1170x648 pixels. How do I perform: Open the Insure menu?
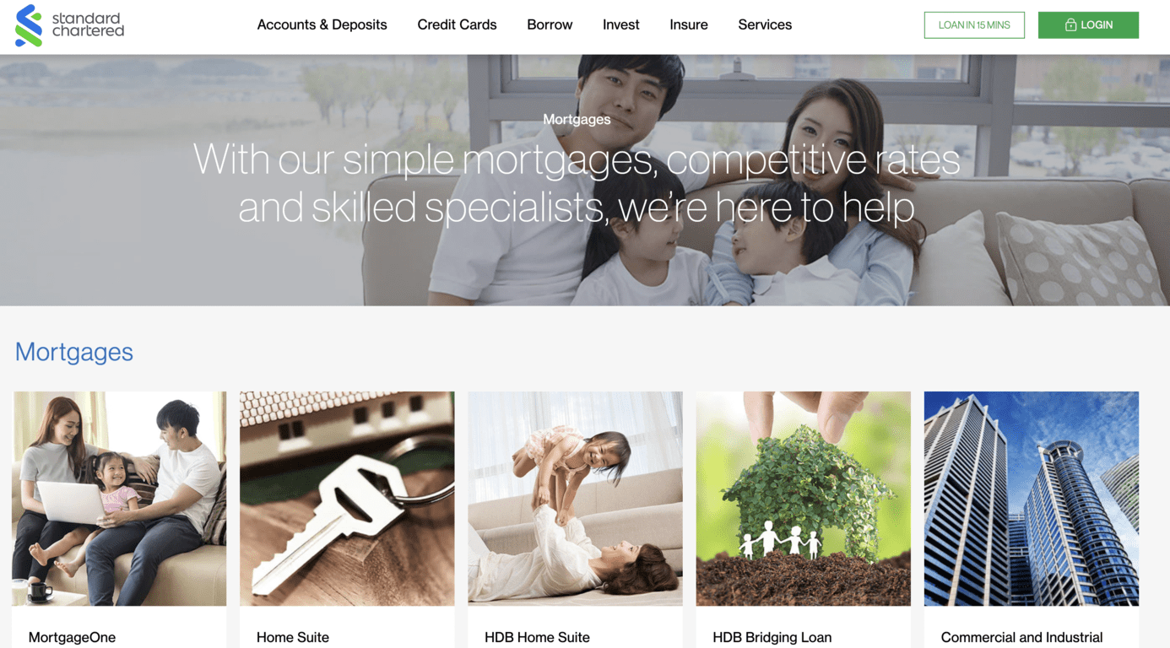pos(689,25)
